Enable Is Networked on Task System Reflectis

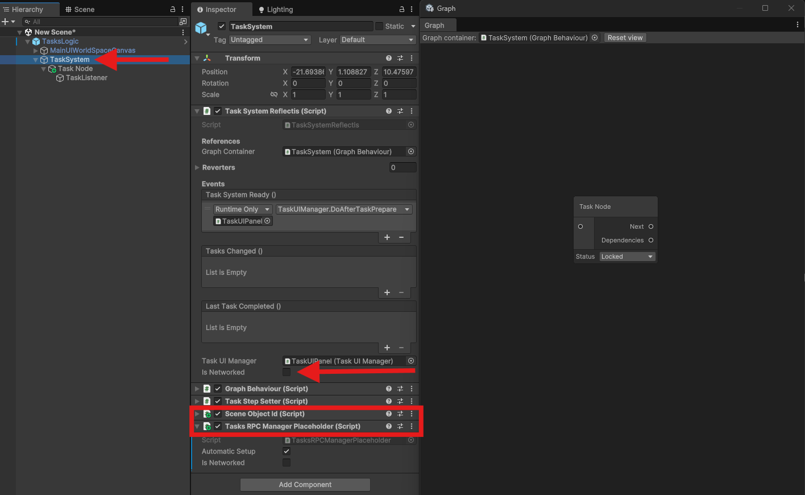(287, 372)
